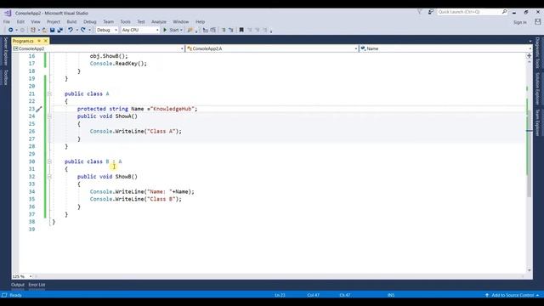The image size is (544, 306).
Task: Open the Edit menu
Action: tap(20, 22)
